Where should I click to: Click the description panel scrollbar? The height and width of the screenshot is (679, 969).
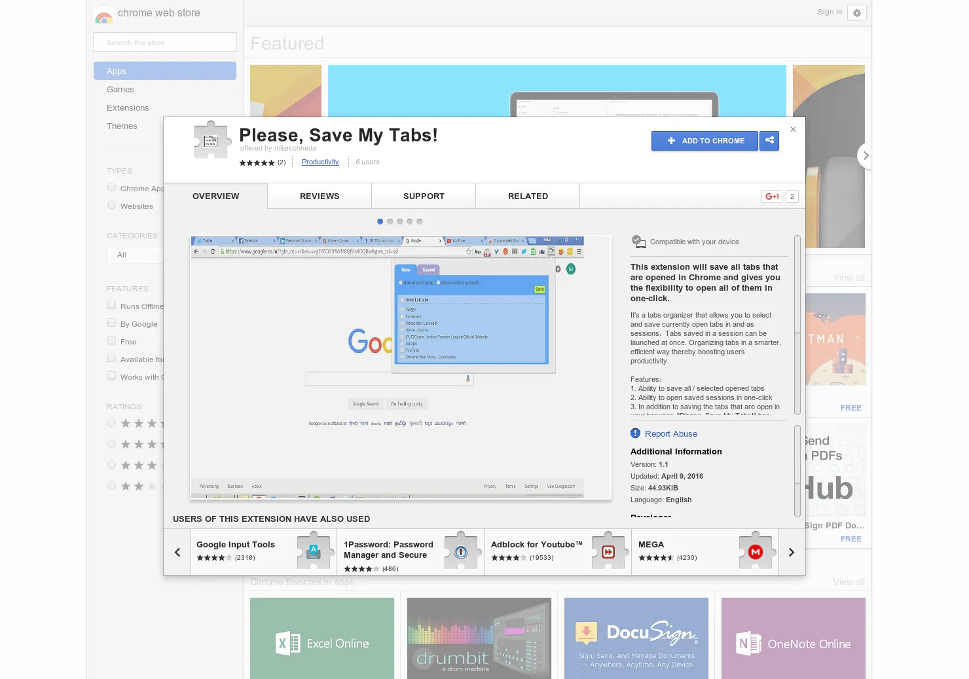[797, 325]
